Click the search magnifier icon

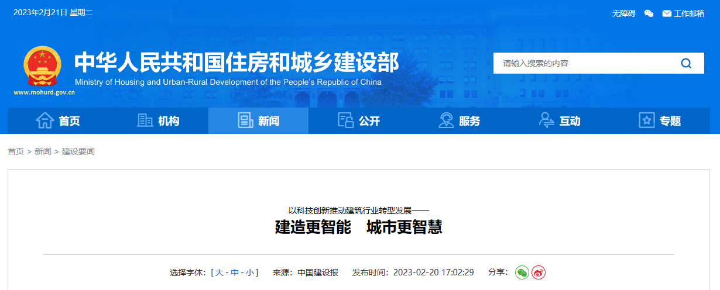point(686,63)
